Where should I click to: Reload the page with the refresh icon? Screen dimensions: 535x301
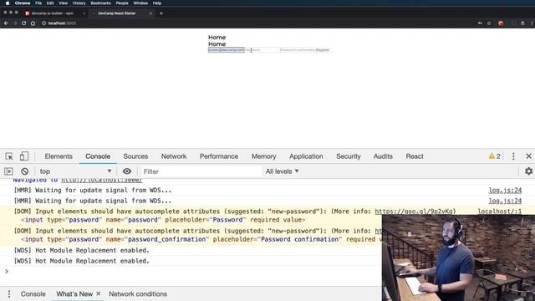click(x=23, y=23)
